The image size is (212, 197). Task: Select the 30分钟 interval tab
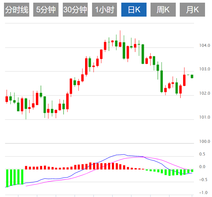coord(75,10)
